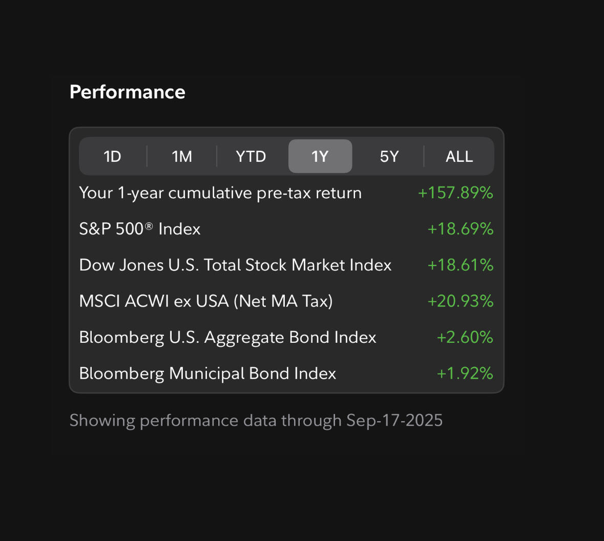
Task: Click the Performance heading
Action: (x=128, y=92)
